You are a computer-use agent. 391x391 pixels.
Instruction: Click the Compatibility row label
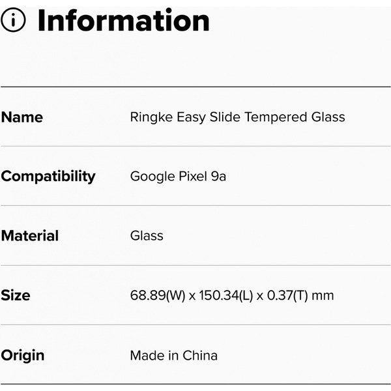tap(48, 177)
